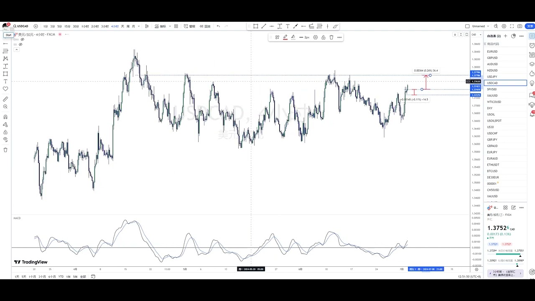
Task: Open the drawing templates icon
Action: tap(277, 37)
